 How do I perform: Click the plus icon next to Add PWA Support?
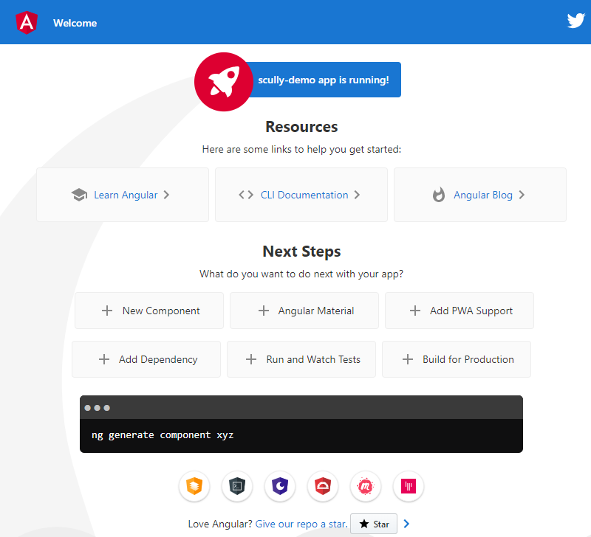(x=415, y=311)
